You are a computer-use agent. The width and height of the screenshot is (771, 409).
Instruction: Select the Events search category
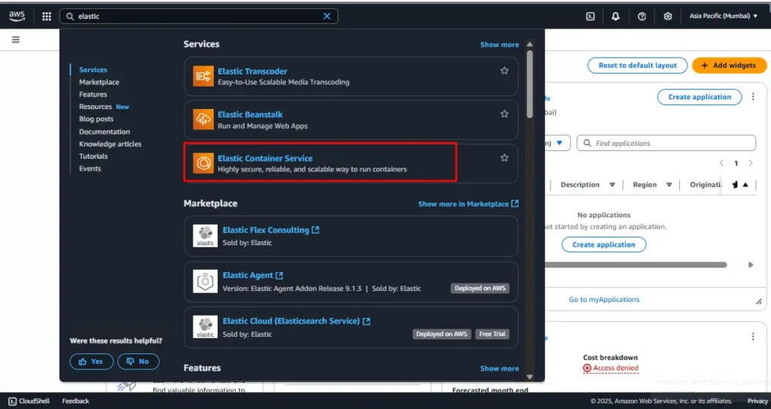point(90,168)
